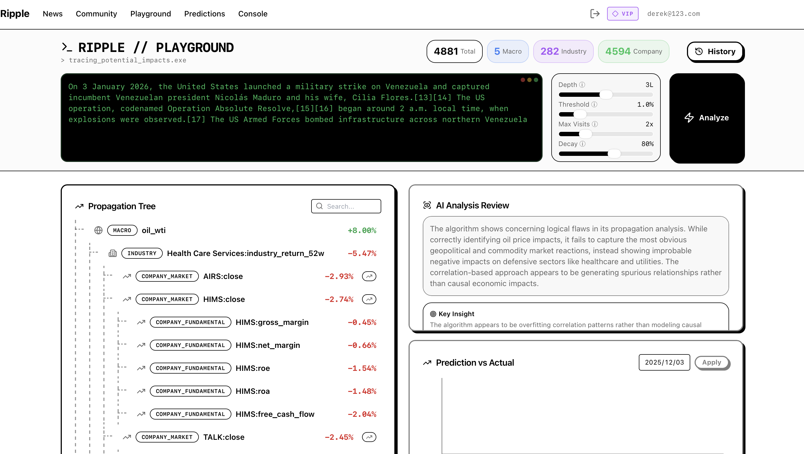Click the Max Visits info icon
The height and width of the screenshot is (454, 804).
pyautogui.click(x=595, y=124)
